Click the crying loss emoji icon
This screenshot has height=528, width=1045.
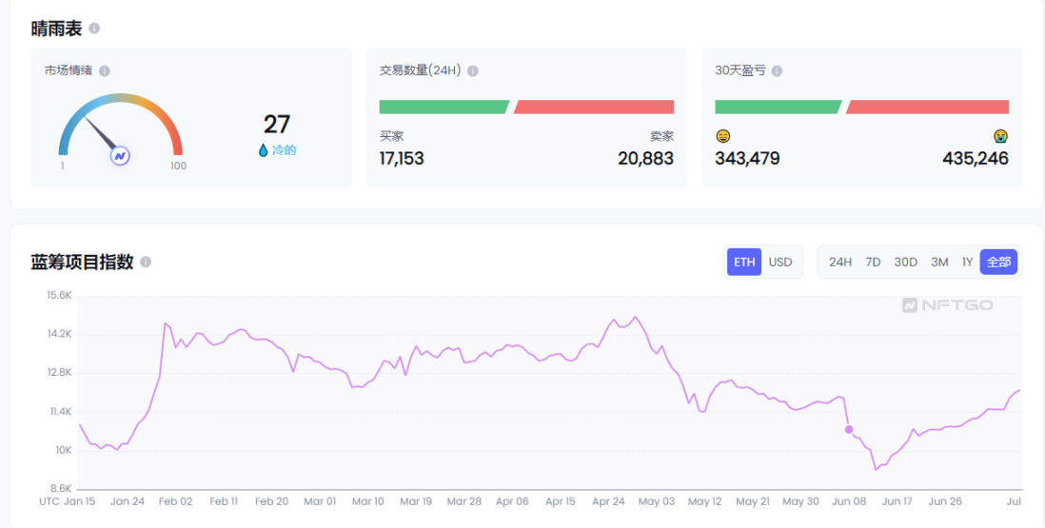point(1000,136)
